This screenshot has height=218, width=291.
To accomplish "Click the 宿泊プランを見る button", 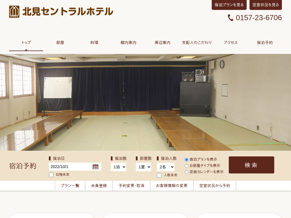I will [x=229, y=5].
